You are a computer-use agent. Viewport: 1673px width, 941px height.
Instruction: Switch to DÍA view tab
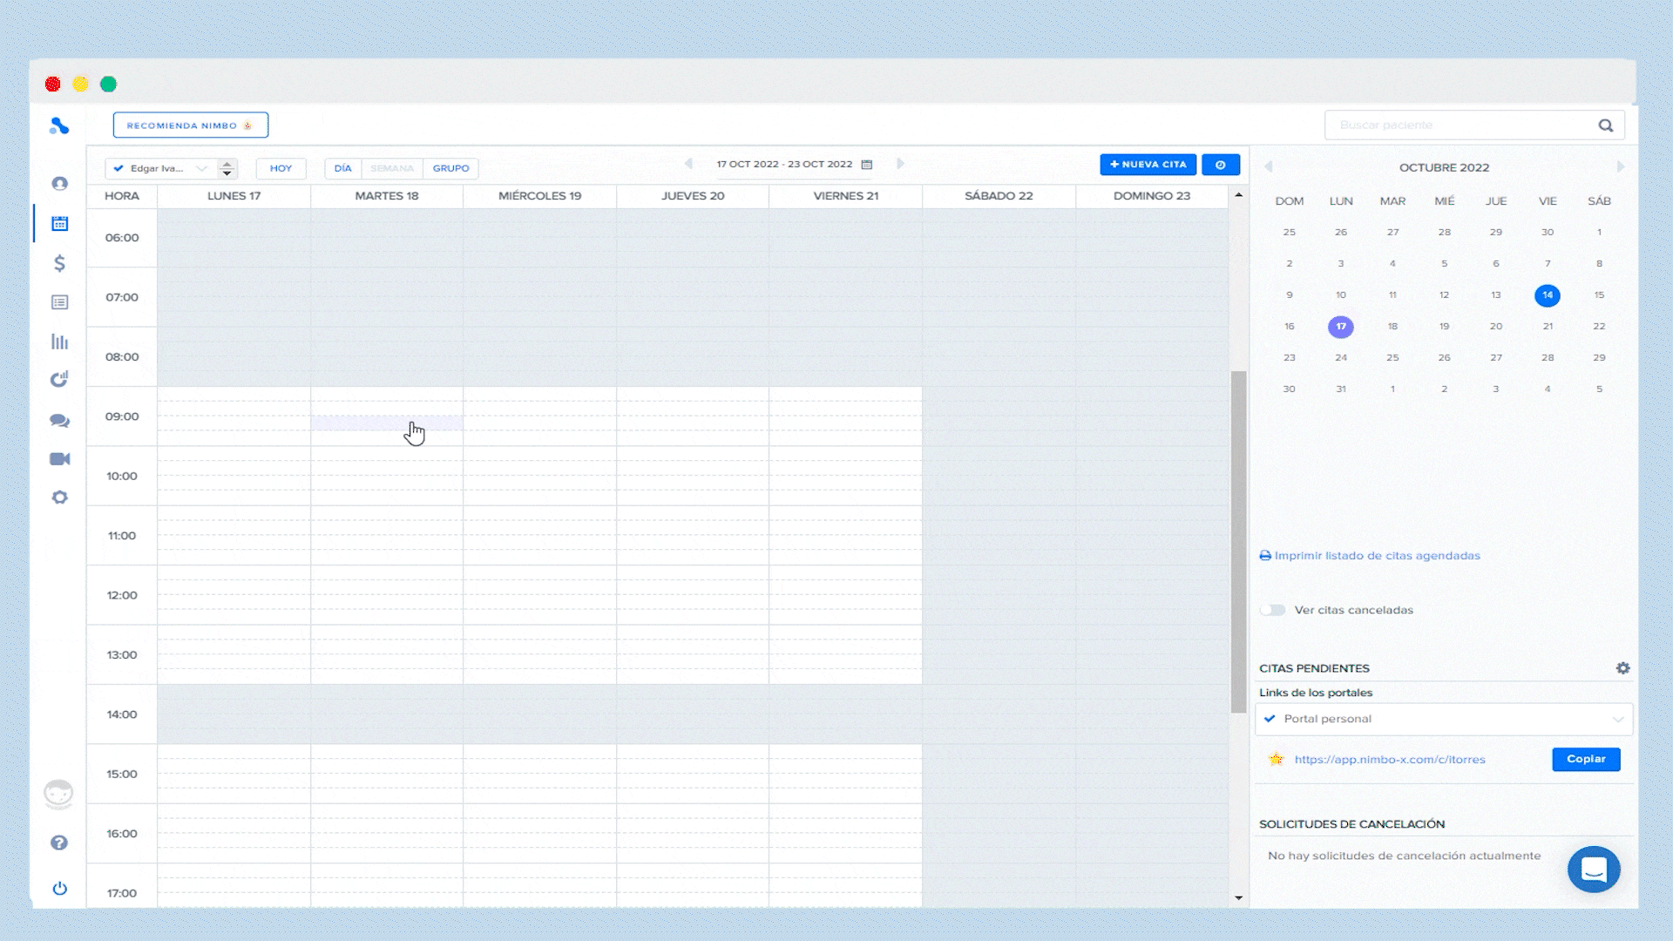click(x=342, y=168)
